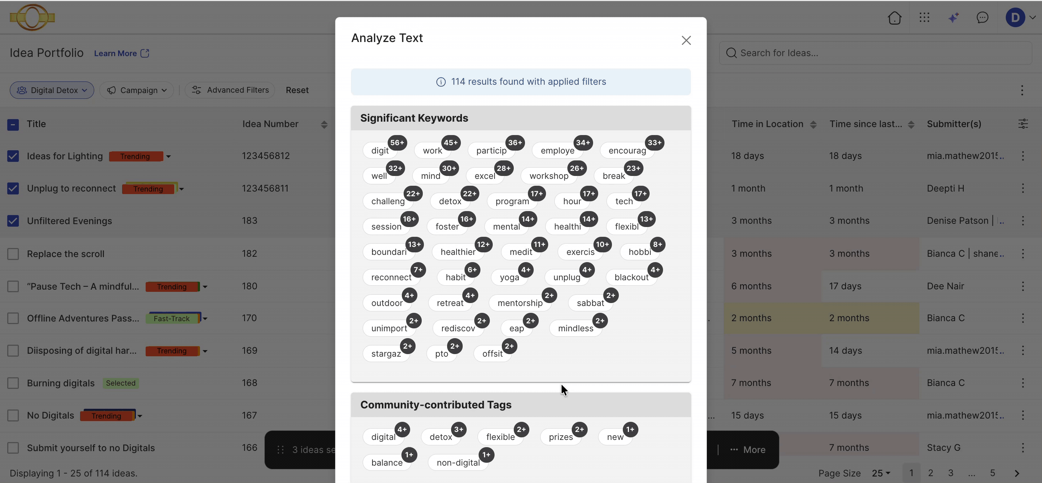Open the apps grid launcher icon
Screen dimensions: 1042x483
click(x=924, y=17)
